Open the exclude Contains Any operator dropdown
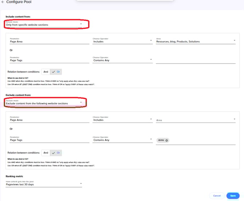This screenshot has height=201, width=244. click(x=122, y=140)
